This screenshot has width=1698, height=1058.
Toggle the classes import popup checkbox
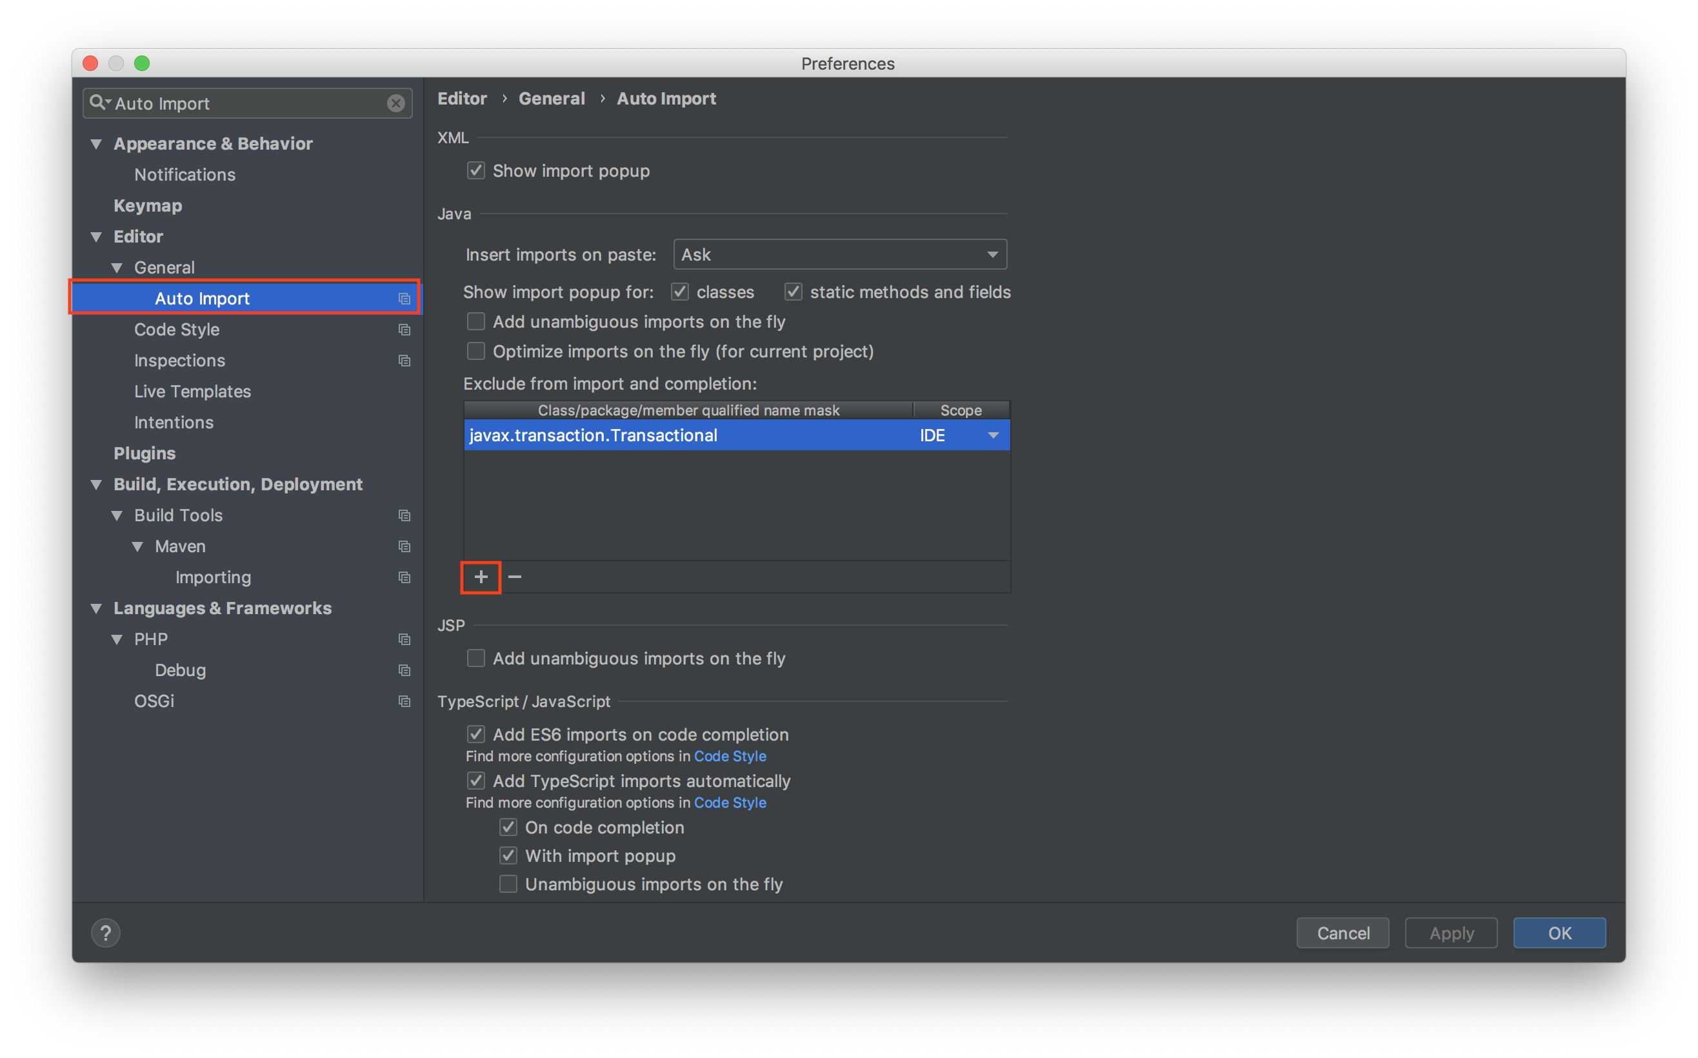[680, 292]
